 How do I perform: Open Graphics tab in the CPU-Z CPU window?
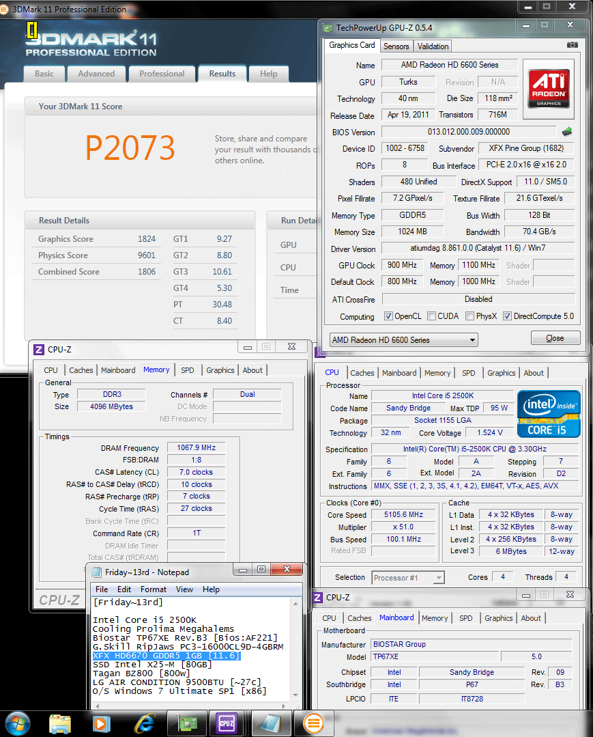point(501,373)
